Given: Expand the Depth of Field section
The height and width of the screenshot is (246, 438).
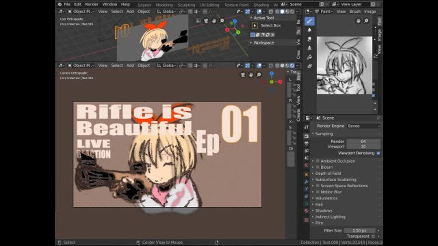Looking at the screenshot, I should (328, 174).
